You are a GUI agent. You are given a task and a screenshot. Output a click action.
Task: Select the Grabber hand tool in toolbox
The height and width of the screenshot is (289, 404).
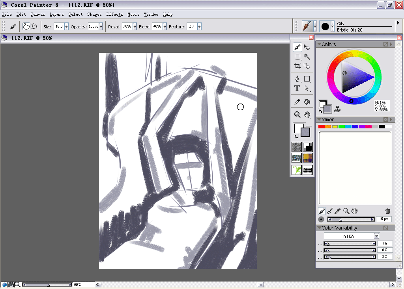[307, 115]
